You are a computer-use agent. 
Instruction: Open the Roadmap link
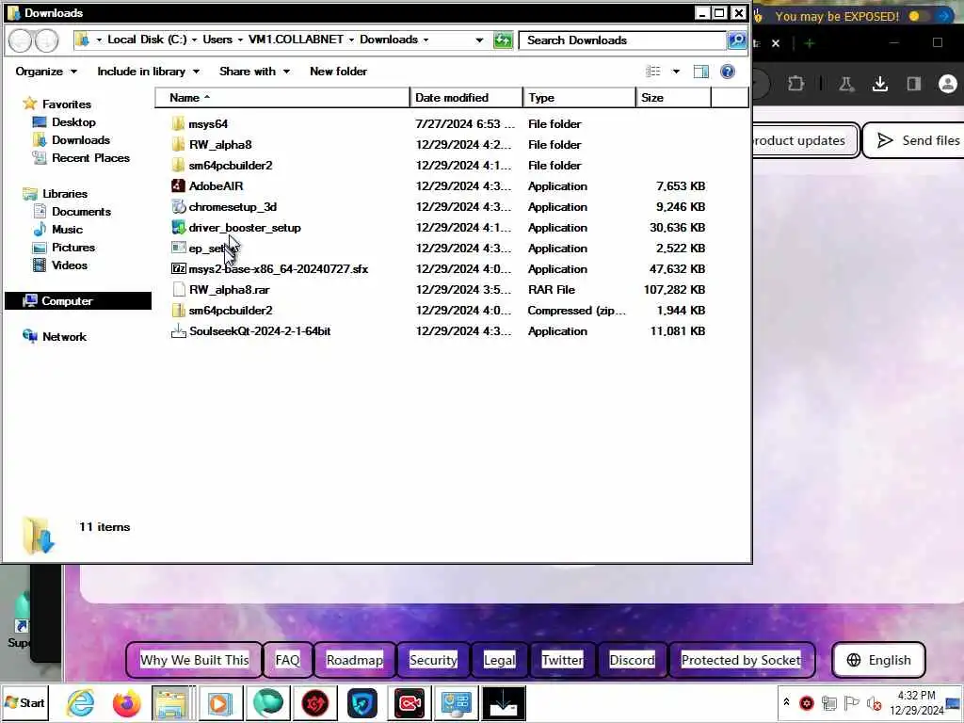(x=355, y=660)
